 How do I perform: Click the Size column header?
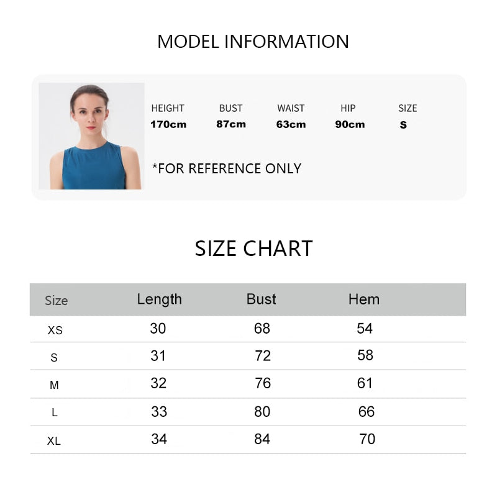click(56, 301)
